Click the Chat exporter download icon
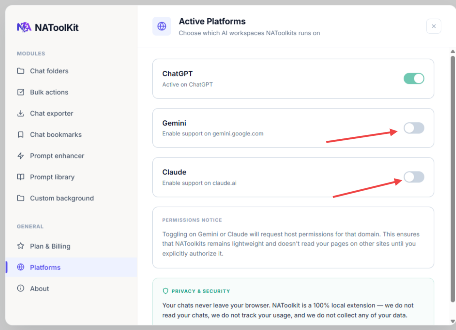 click(21, 113)
